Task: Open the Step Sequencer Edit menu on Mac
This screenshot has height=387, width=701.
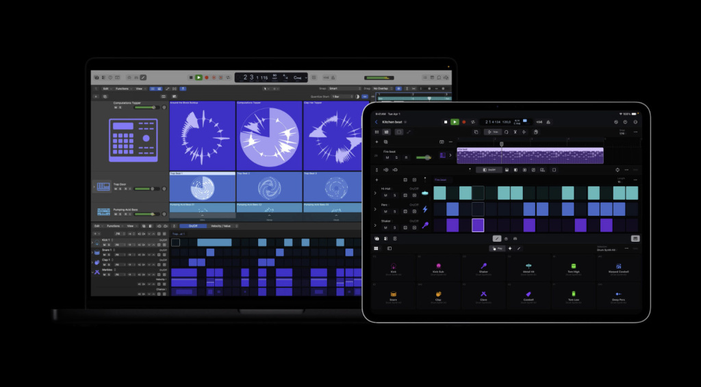Action: (98, 226)
